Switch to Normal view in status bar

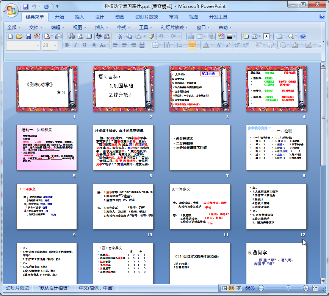(x=224, y=288)
